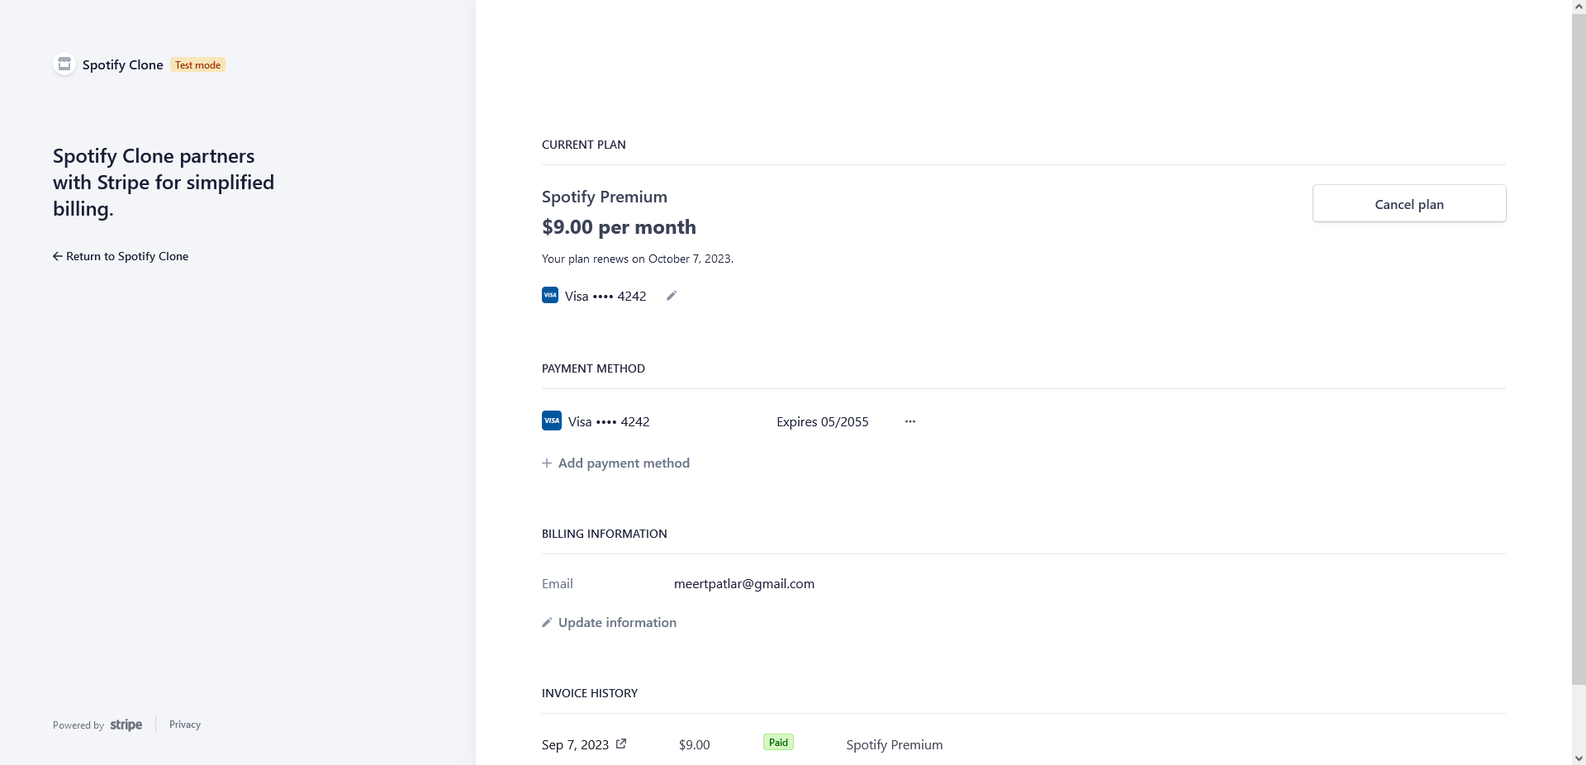Click the scrollbar up arrow
The image size is (1586, 765).
1579,7
